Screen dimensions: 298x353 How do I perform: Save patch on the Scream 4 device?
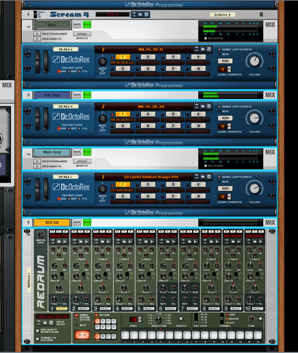click(x=147, y=14)
